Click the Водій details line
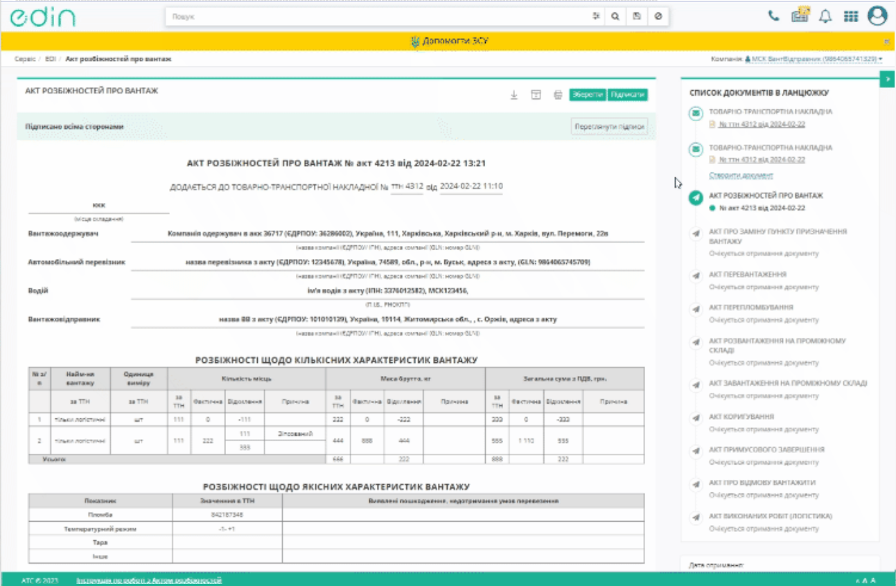 tap(387, 291)
